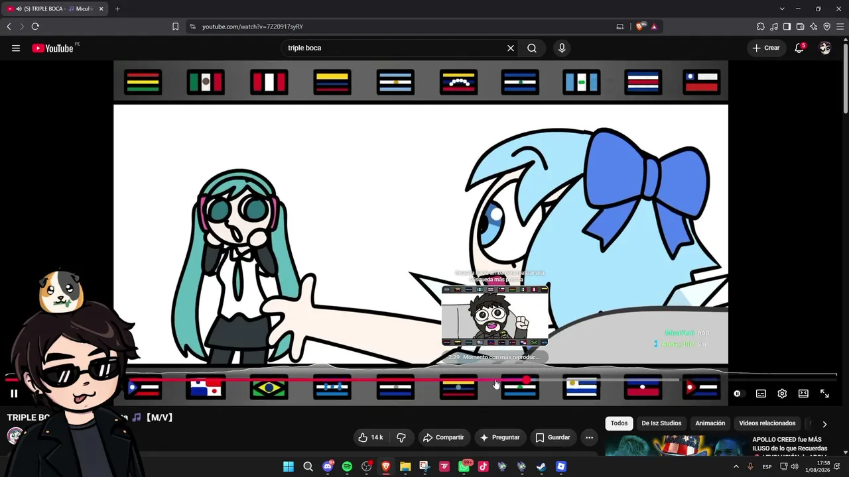Dislike the video

click(401, 437)
